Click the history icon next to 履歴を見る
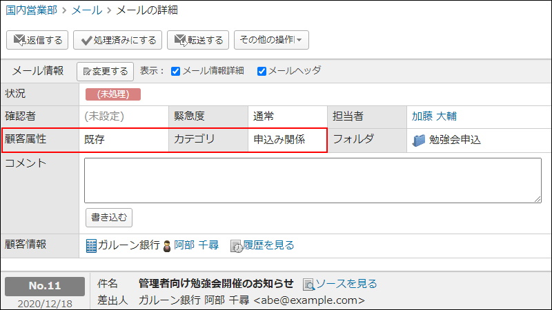This screenshot has height=310, width=552. pos(237,246)
